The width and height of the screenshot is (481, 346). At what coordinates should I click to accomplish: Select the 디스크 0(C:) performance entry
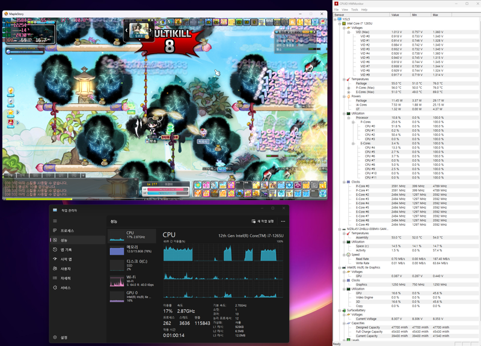click(x=132, y=265)
